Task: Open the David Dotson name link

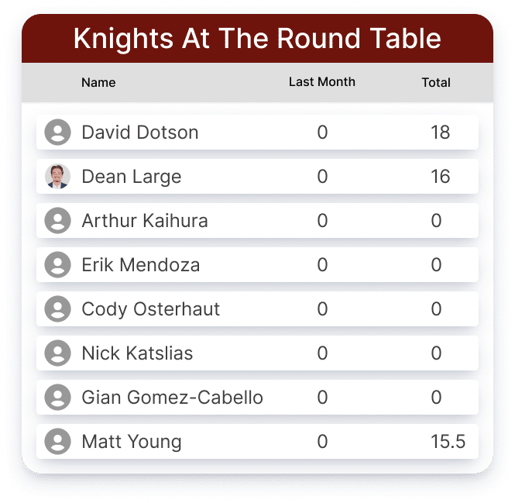Action: pyautogui.click(x=140, y=133)
